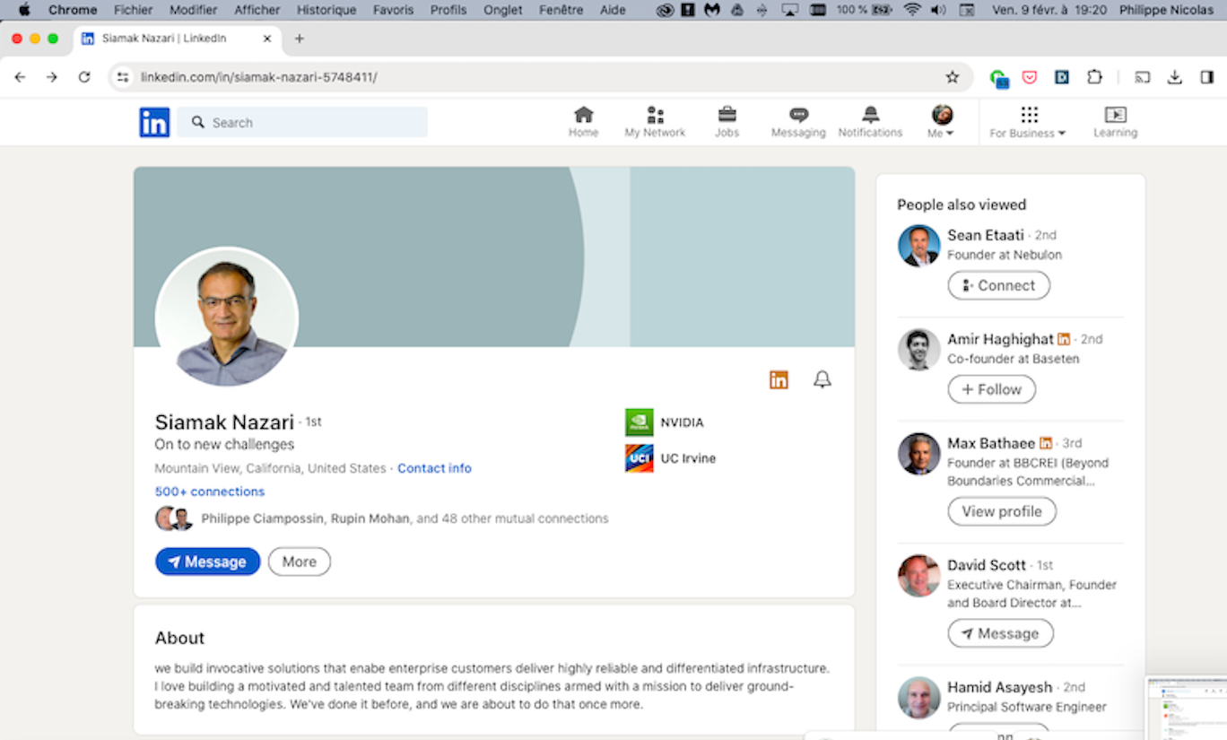Click the profile's orange LinkedIn premium badge

click(x=779, y=379)
